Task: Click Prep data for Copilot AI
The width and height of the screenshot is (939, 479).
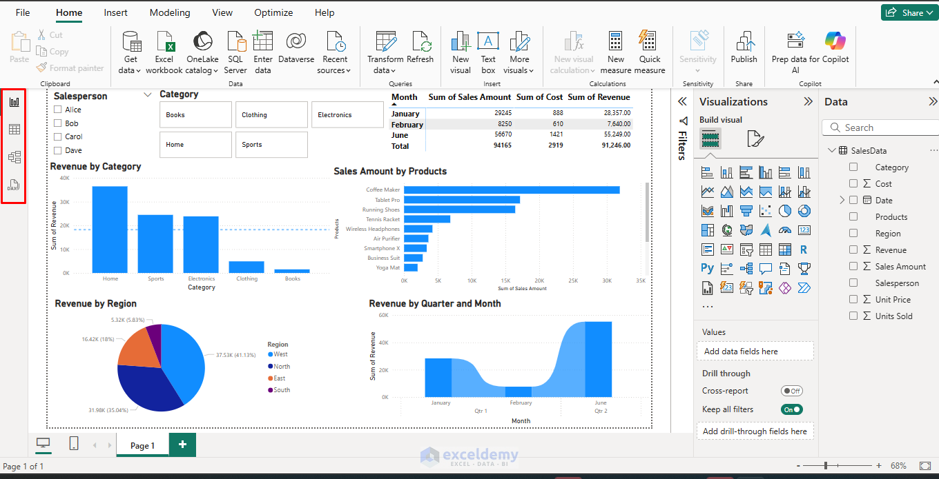Action: (795, 52)
